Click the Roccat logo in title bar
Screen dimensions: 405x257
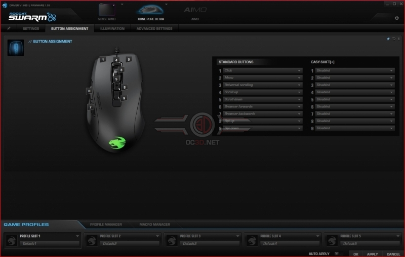5,5
